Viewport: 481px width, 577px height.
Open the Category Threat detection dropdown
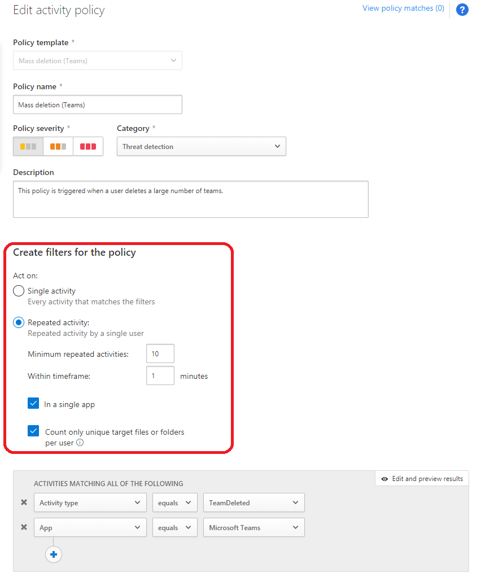[201, 146]
